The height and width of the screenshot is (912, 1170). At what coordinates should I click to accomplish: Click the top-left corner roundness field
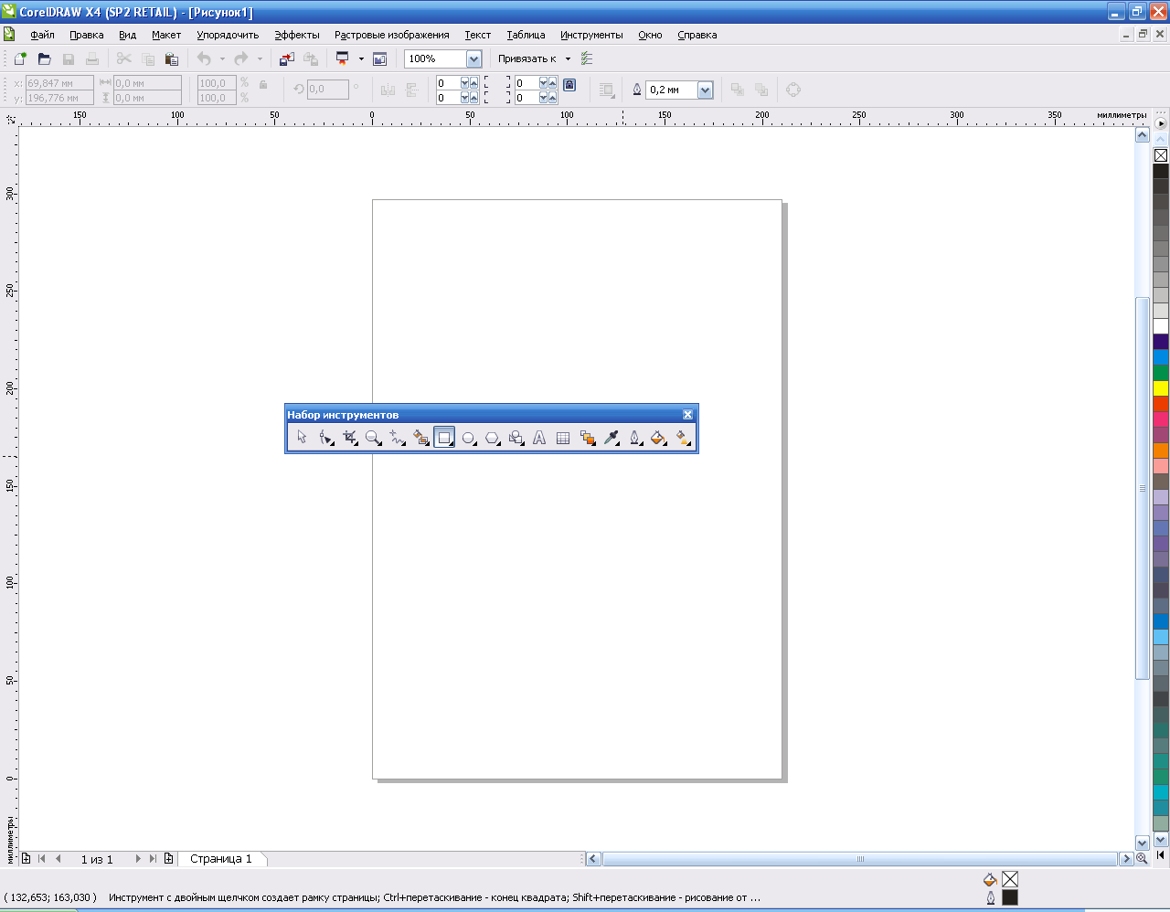(448, 83)
